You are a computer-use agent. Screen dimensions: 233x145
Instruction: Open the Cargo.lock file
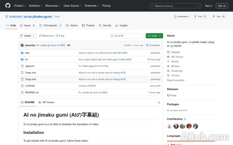pos(30,72)
